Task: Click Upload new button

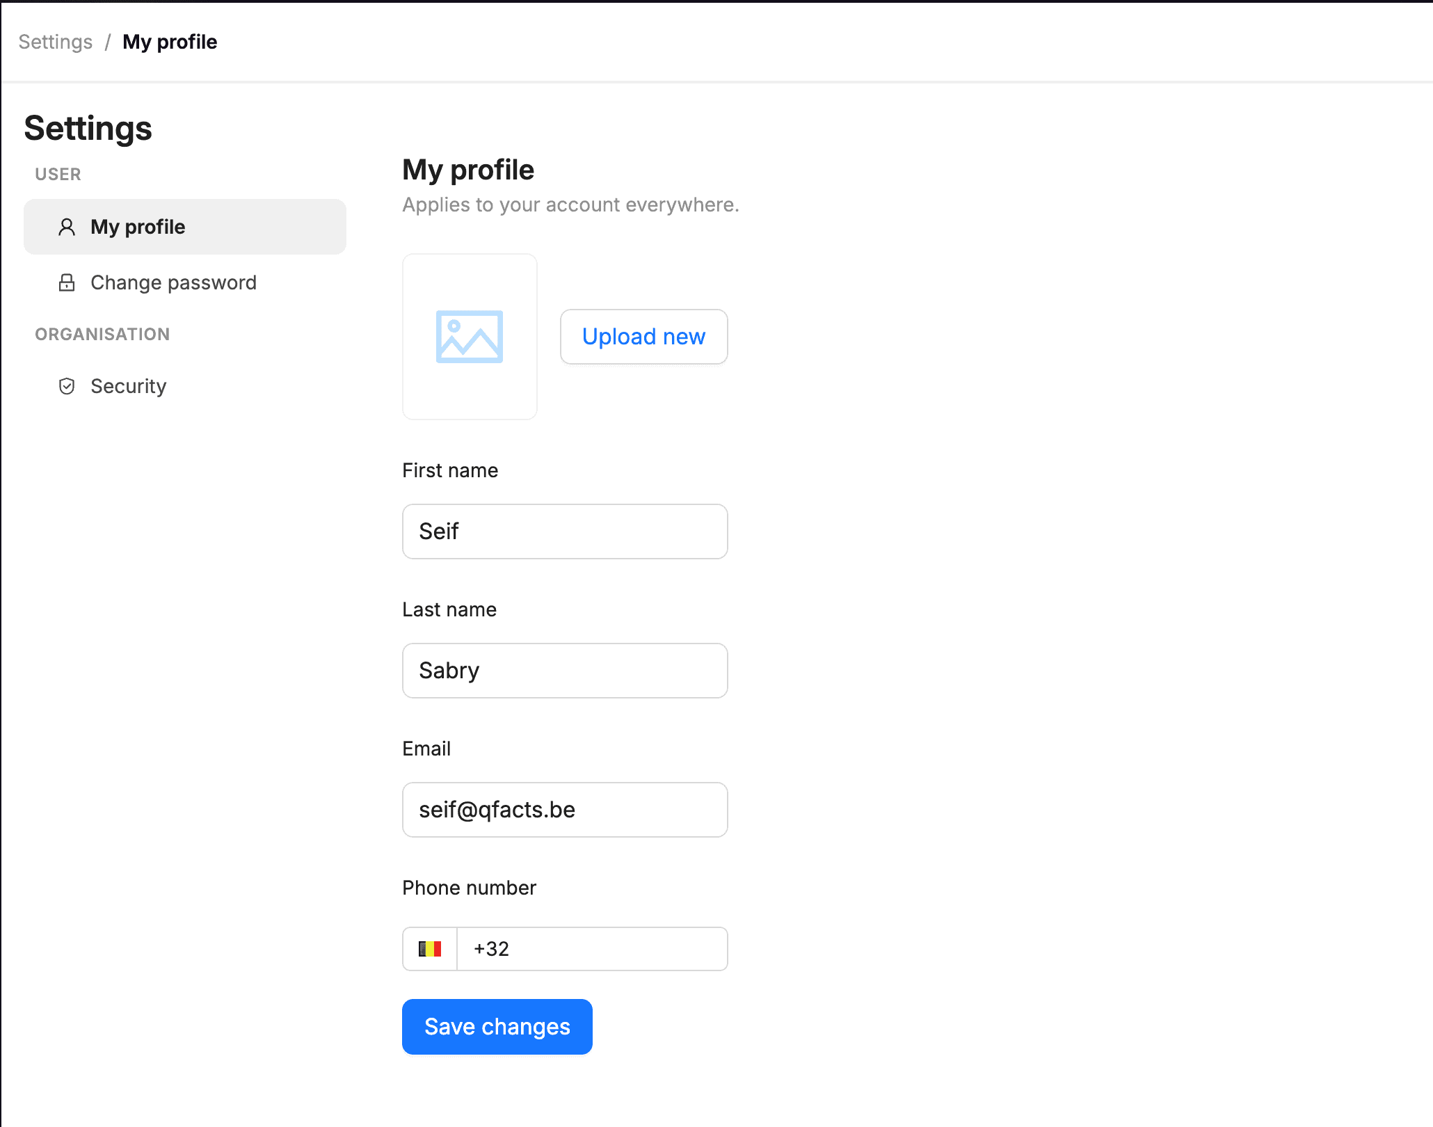Action: click(x=644, y=337)
